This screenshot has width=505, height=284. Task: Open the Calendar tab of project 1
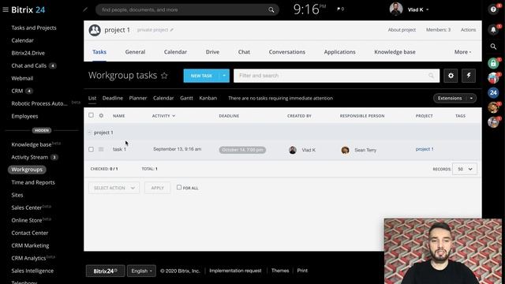tap(175, 52)
